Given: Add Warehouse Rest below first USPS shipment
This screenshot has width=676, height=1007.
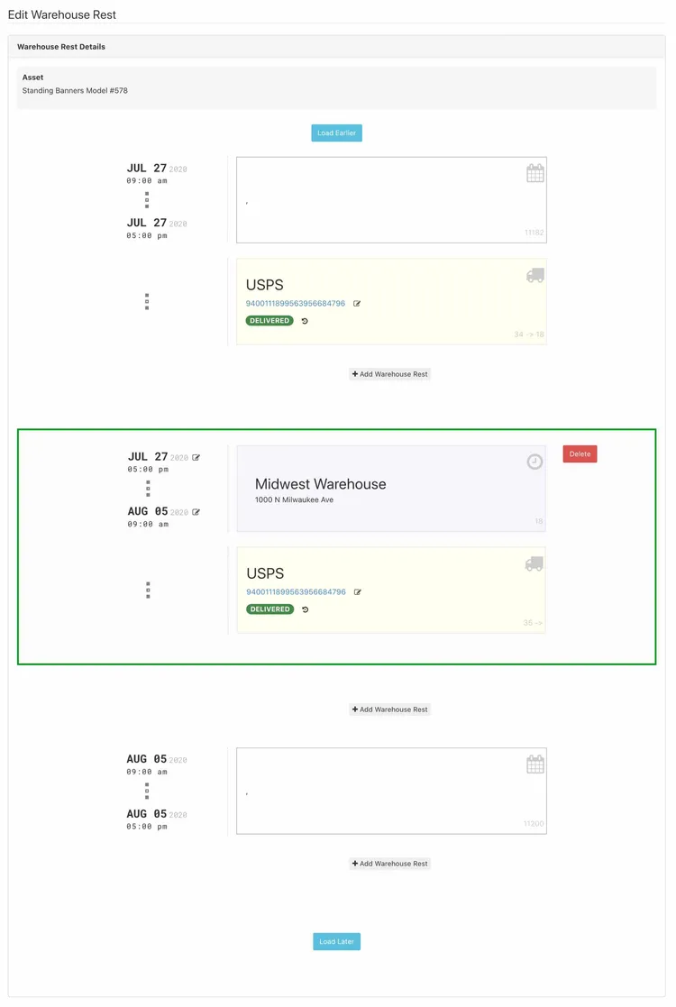Looking at the screenshot, I should click(389, 374).
